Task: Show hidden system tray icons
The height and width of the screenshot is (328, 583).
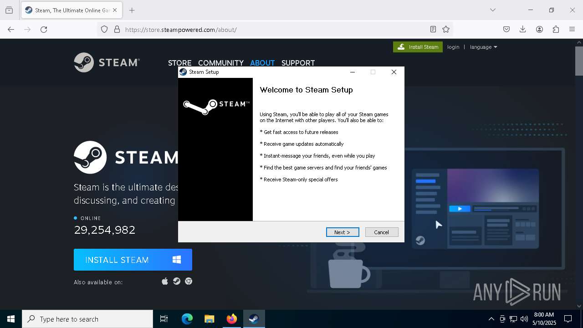Action: pos(491,319)
